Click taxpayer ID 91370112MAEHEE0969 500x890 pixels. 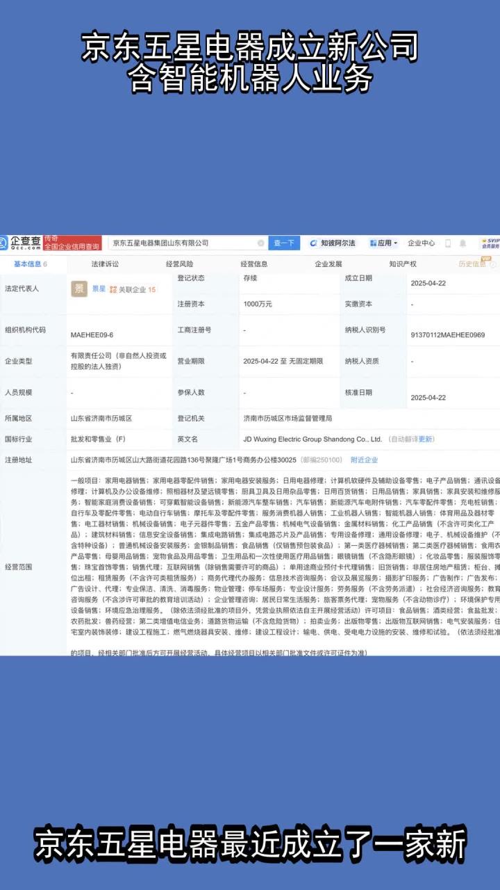click(x=448, y=334)
